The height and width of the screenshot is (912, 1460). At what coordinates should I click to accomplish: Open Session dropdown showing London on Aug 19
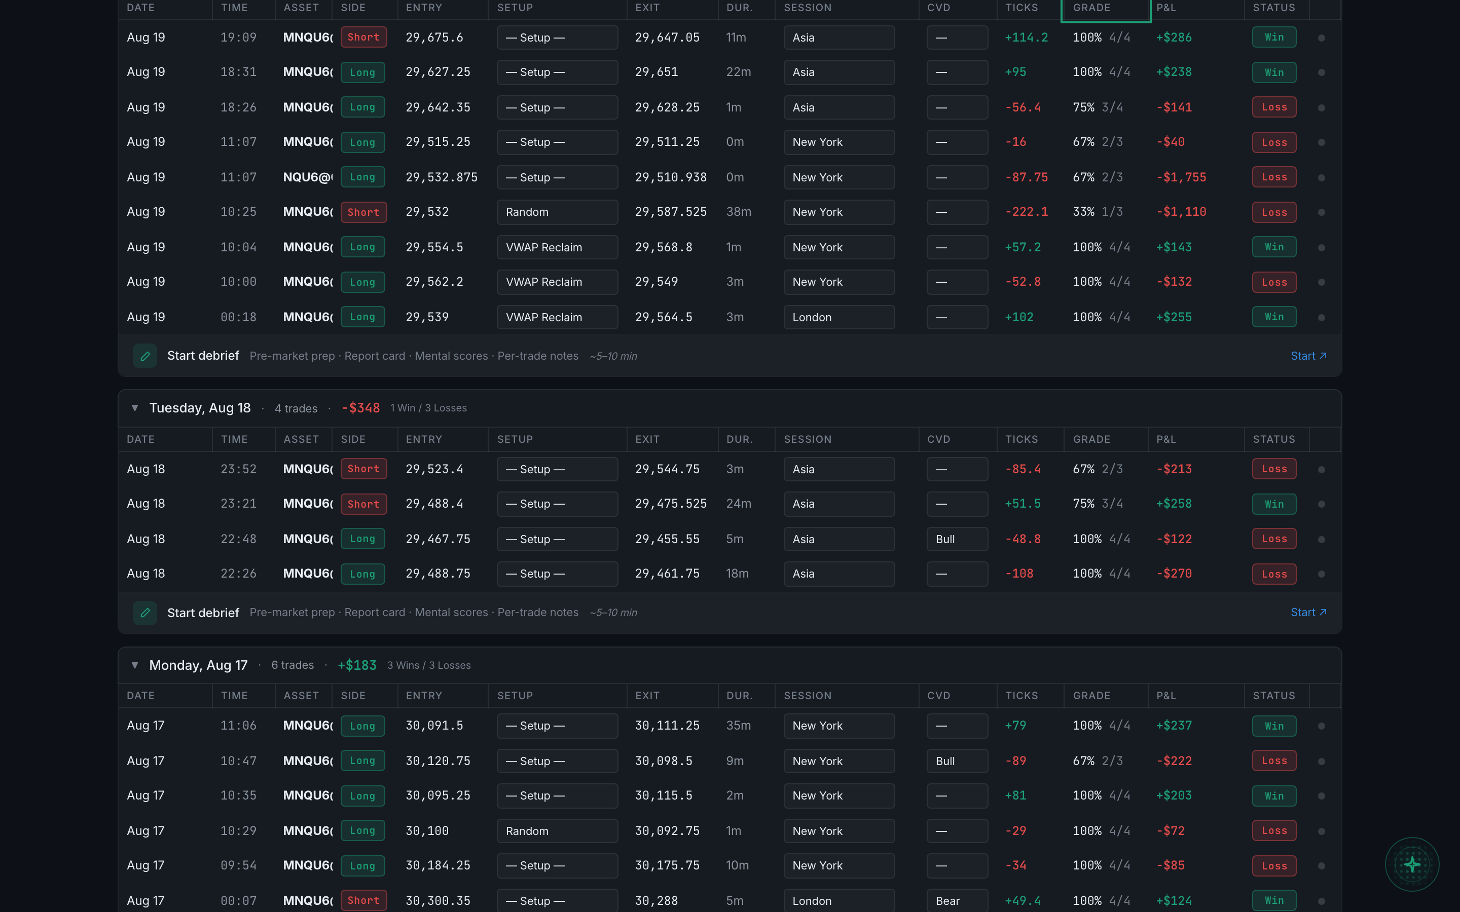coord(838,317)
